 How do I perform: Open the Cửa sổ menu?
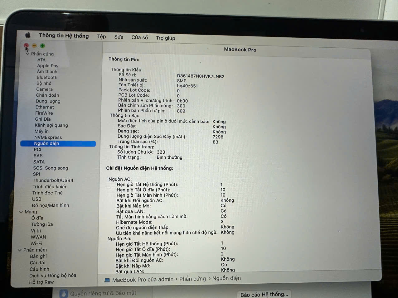pos(139,37)
